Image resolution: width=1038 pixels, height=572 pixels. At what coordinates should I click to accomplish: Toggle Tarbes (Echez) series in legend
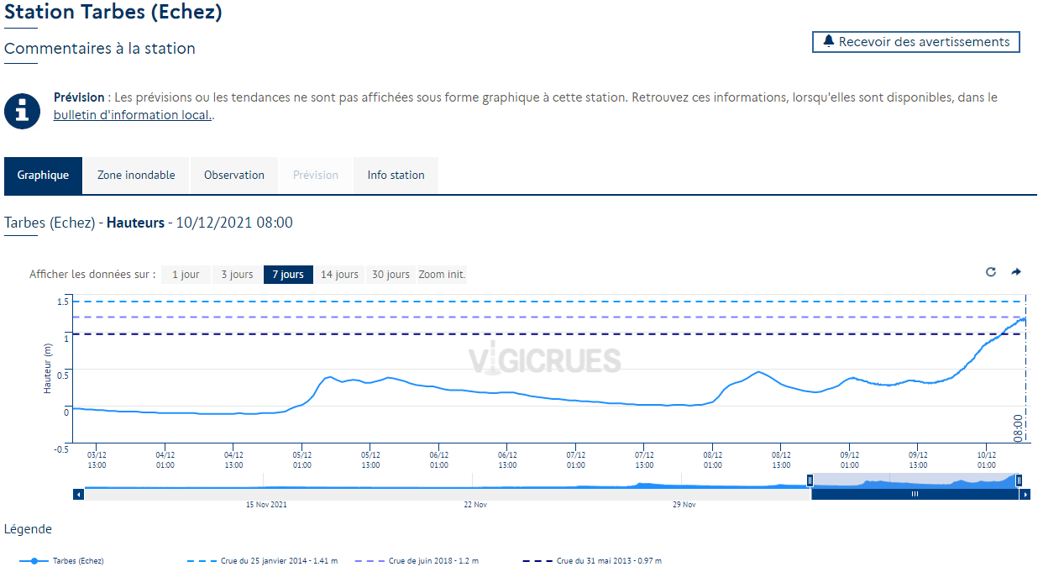pos(77,561)
